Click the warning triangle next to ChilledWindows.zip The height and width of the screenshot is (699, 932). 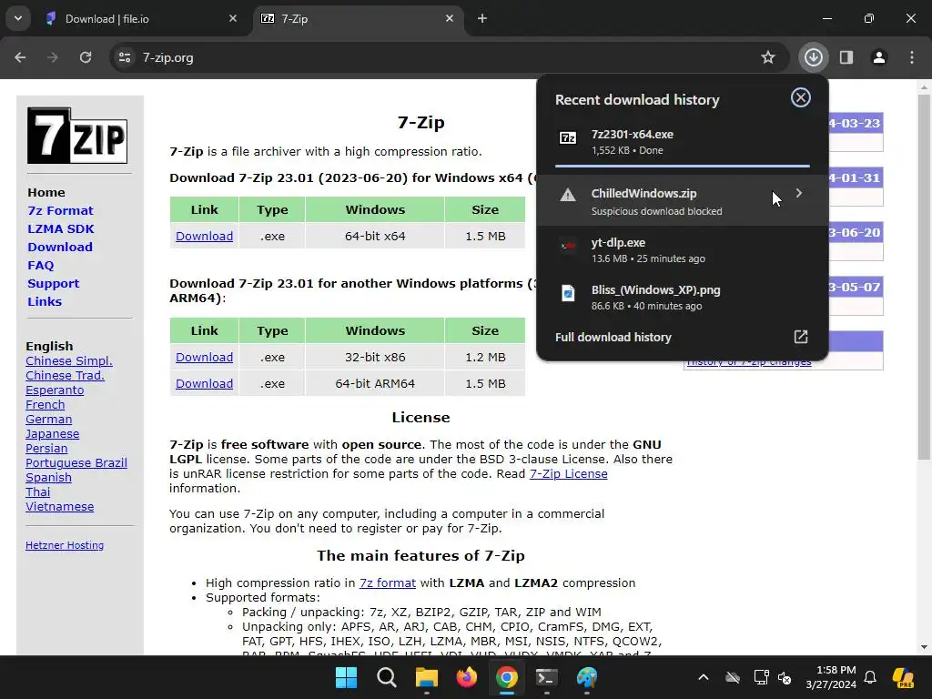[x=568, y=195]
